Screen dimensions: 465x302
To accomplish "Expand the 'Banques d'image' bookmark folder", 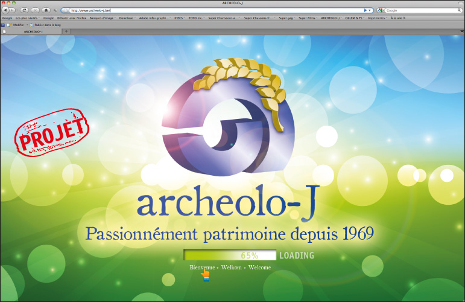I will point(103,18).
